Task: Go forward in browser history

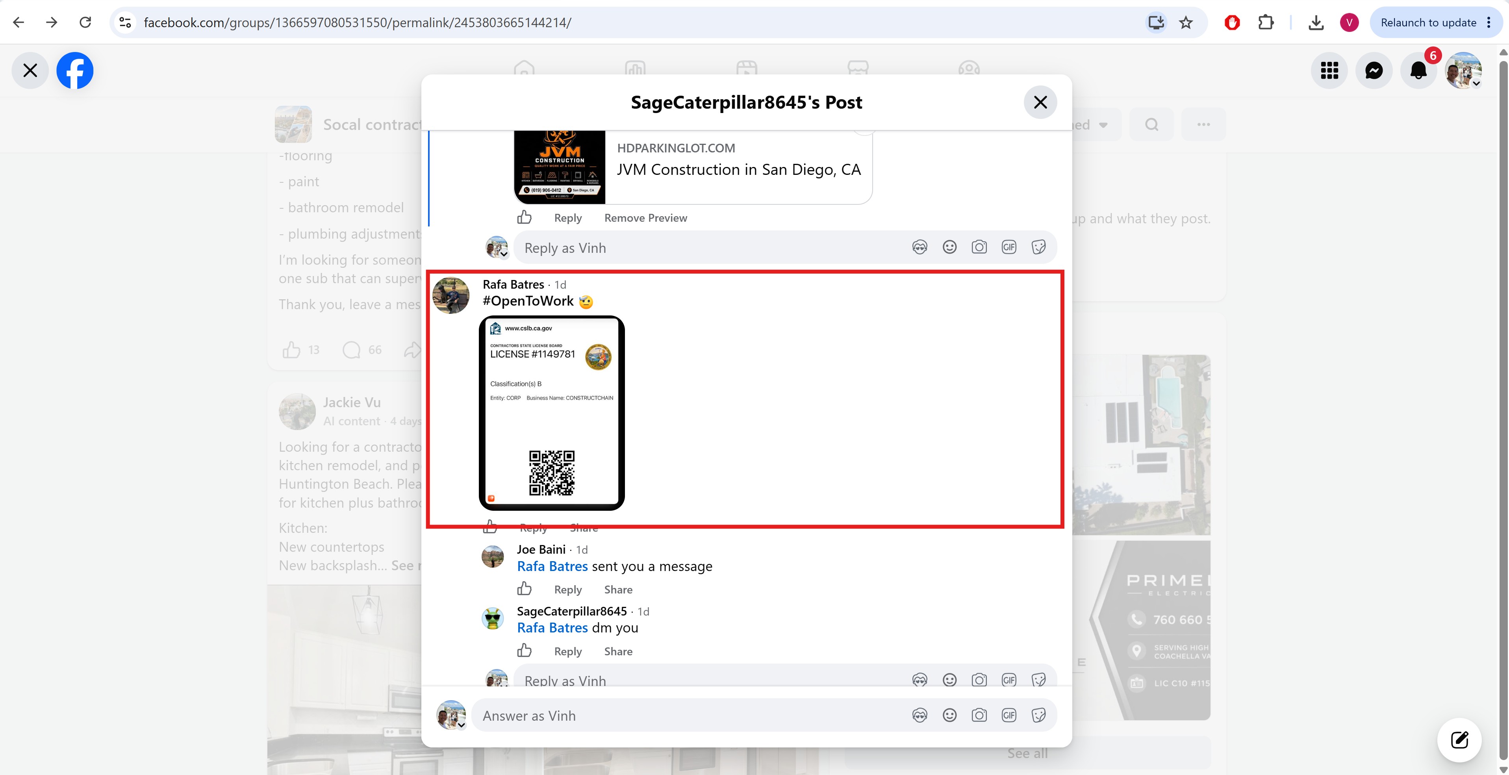Action: click(52, 22)
